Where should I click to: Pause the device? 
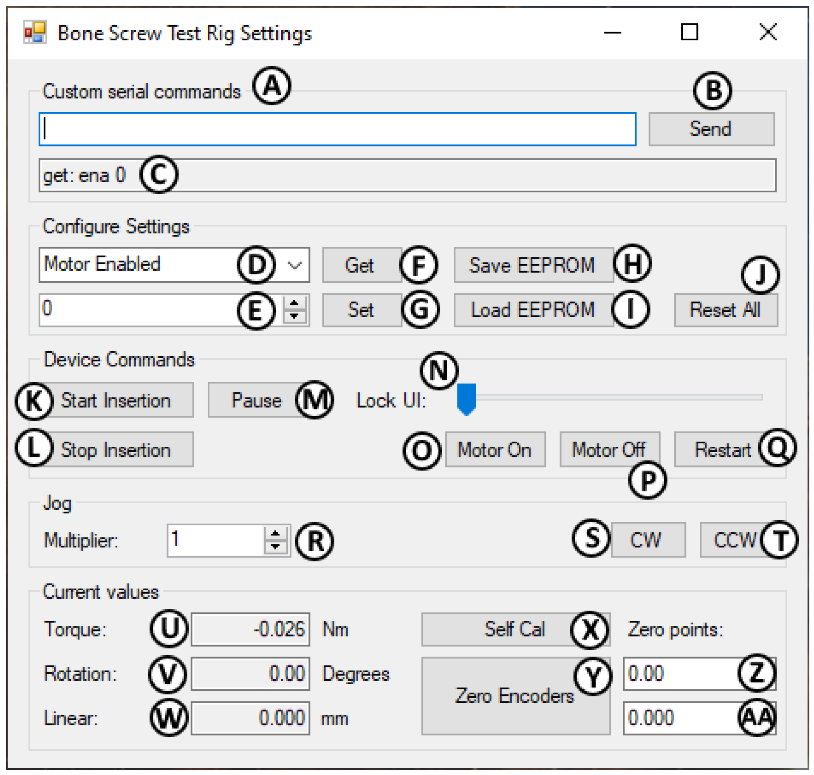256,400
